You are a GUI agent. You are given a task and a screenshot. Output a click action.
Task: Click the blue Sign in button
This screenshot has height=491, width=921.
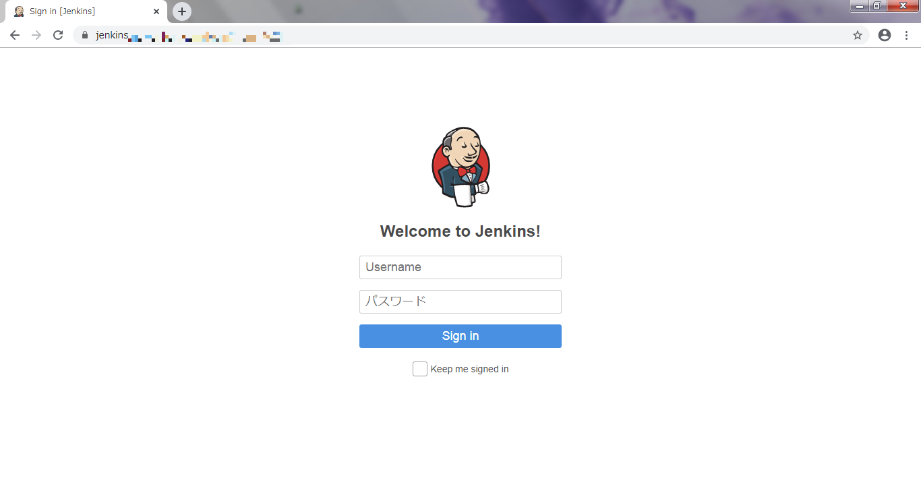click(x=460, y=336)
